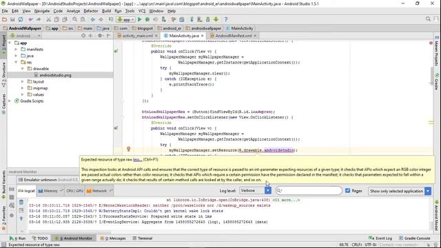Expand the layout folder
The height and width of the screenshot is (248, 441).
pyautogui.click(x=23, y=81)
